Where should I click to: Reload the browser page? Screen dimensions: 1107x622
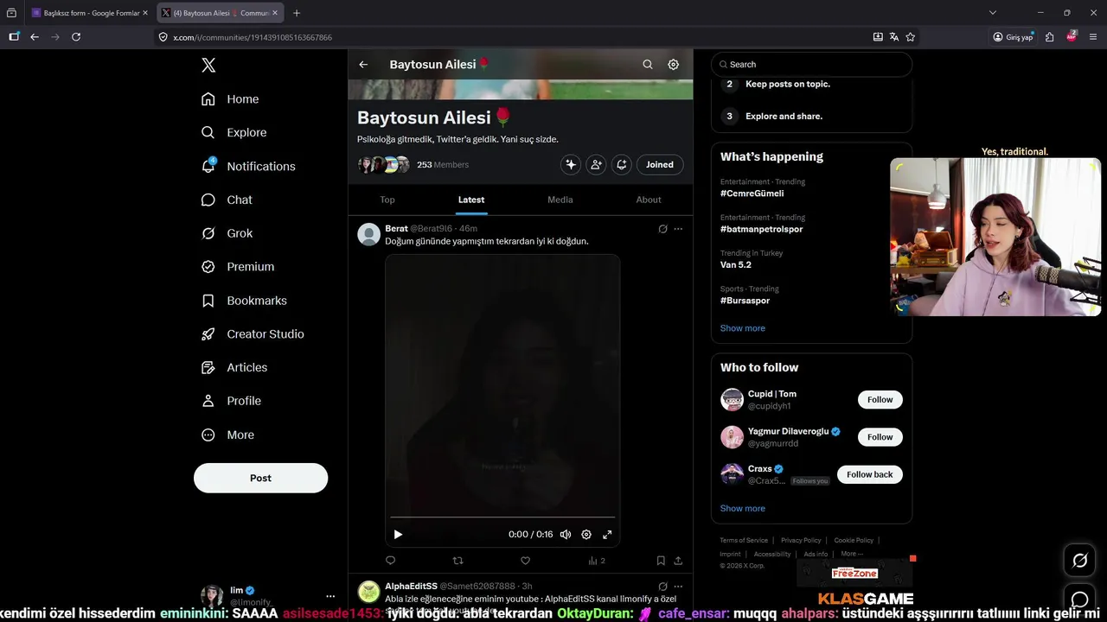click(76, 37)
